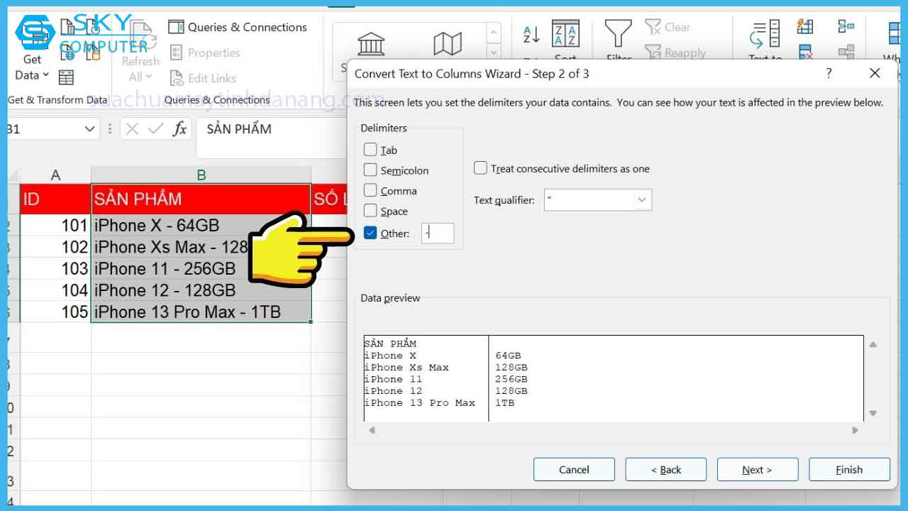Click the Back button in the wizard
Screen dimensions: 908x511
point(666,470)
